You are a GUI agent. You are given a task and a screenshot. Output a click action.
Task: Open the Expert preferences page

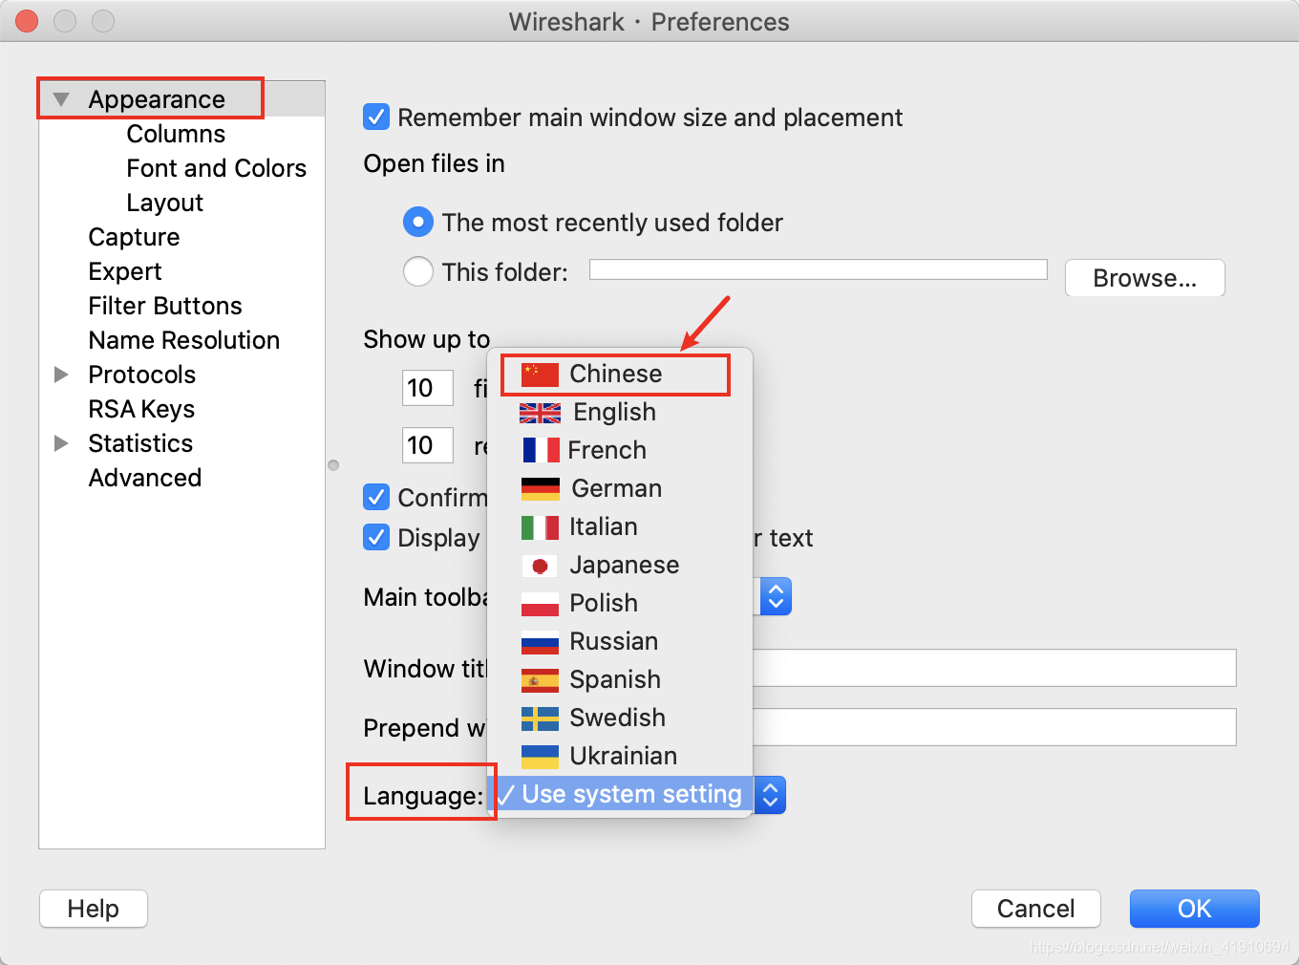click(125, 271)
